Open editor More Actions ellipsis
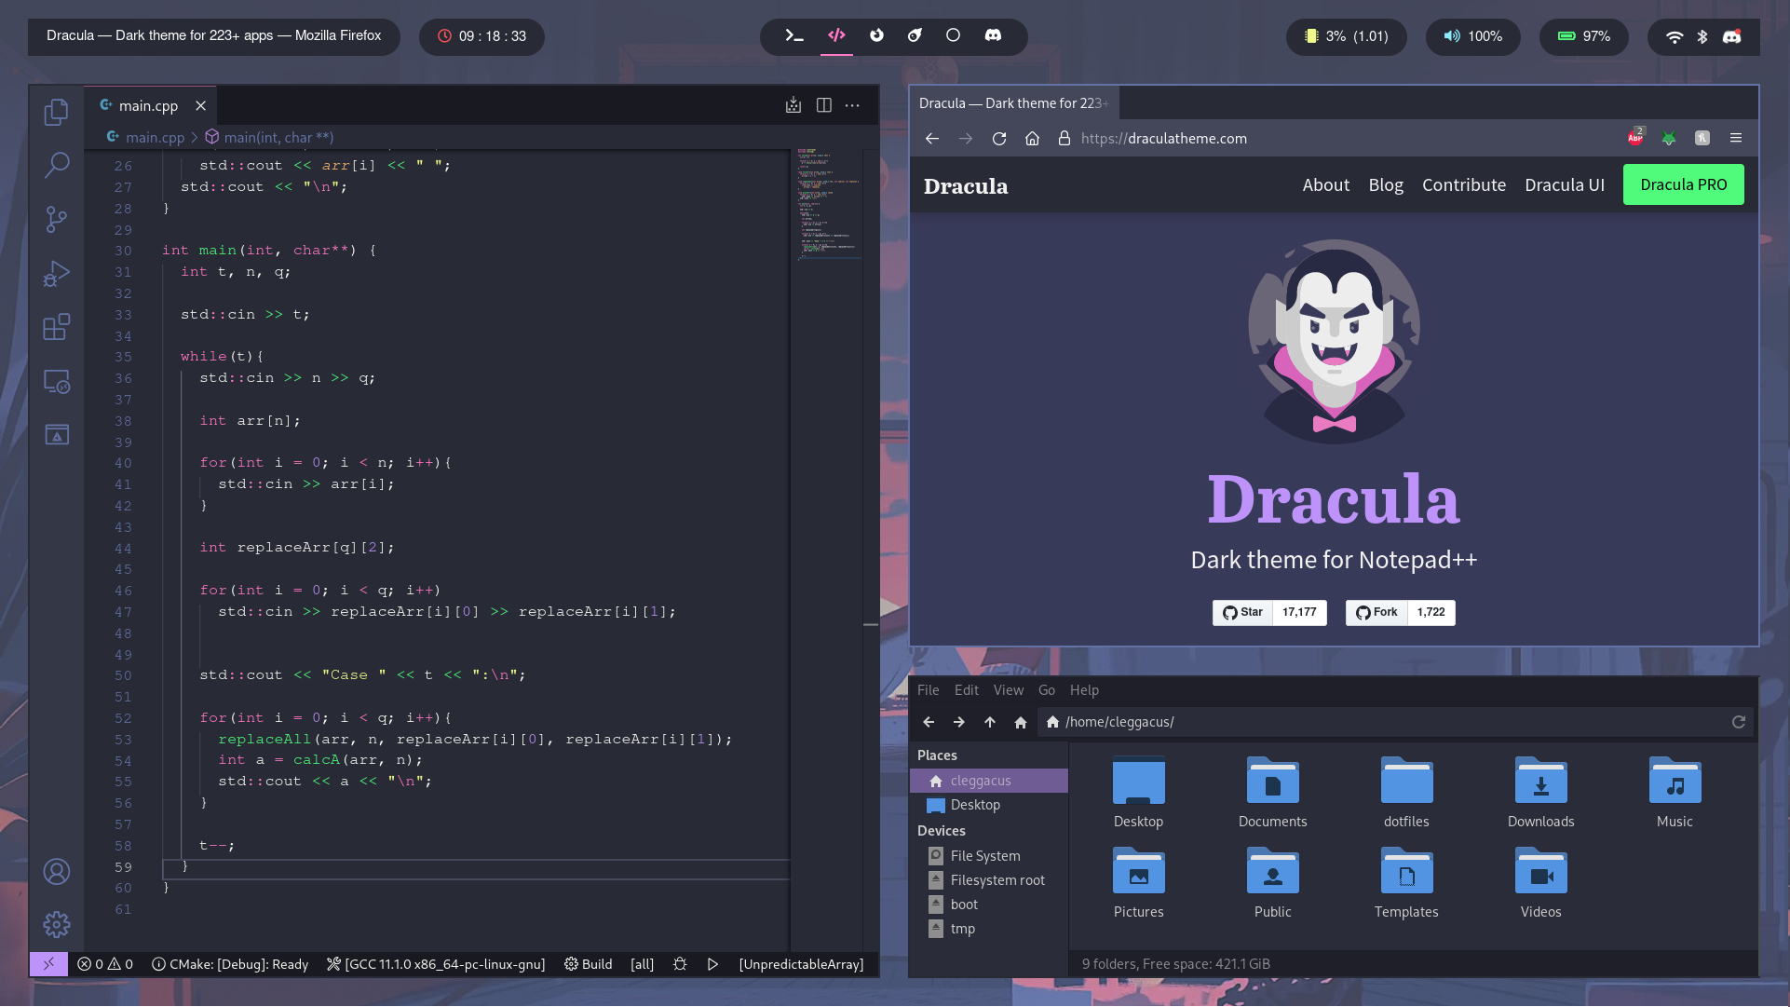The image size is (1790, 1007). tap(852, 105)
